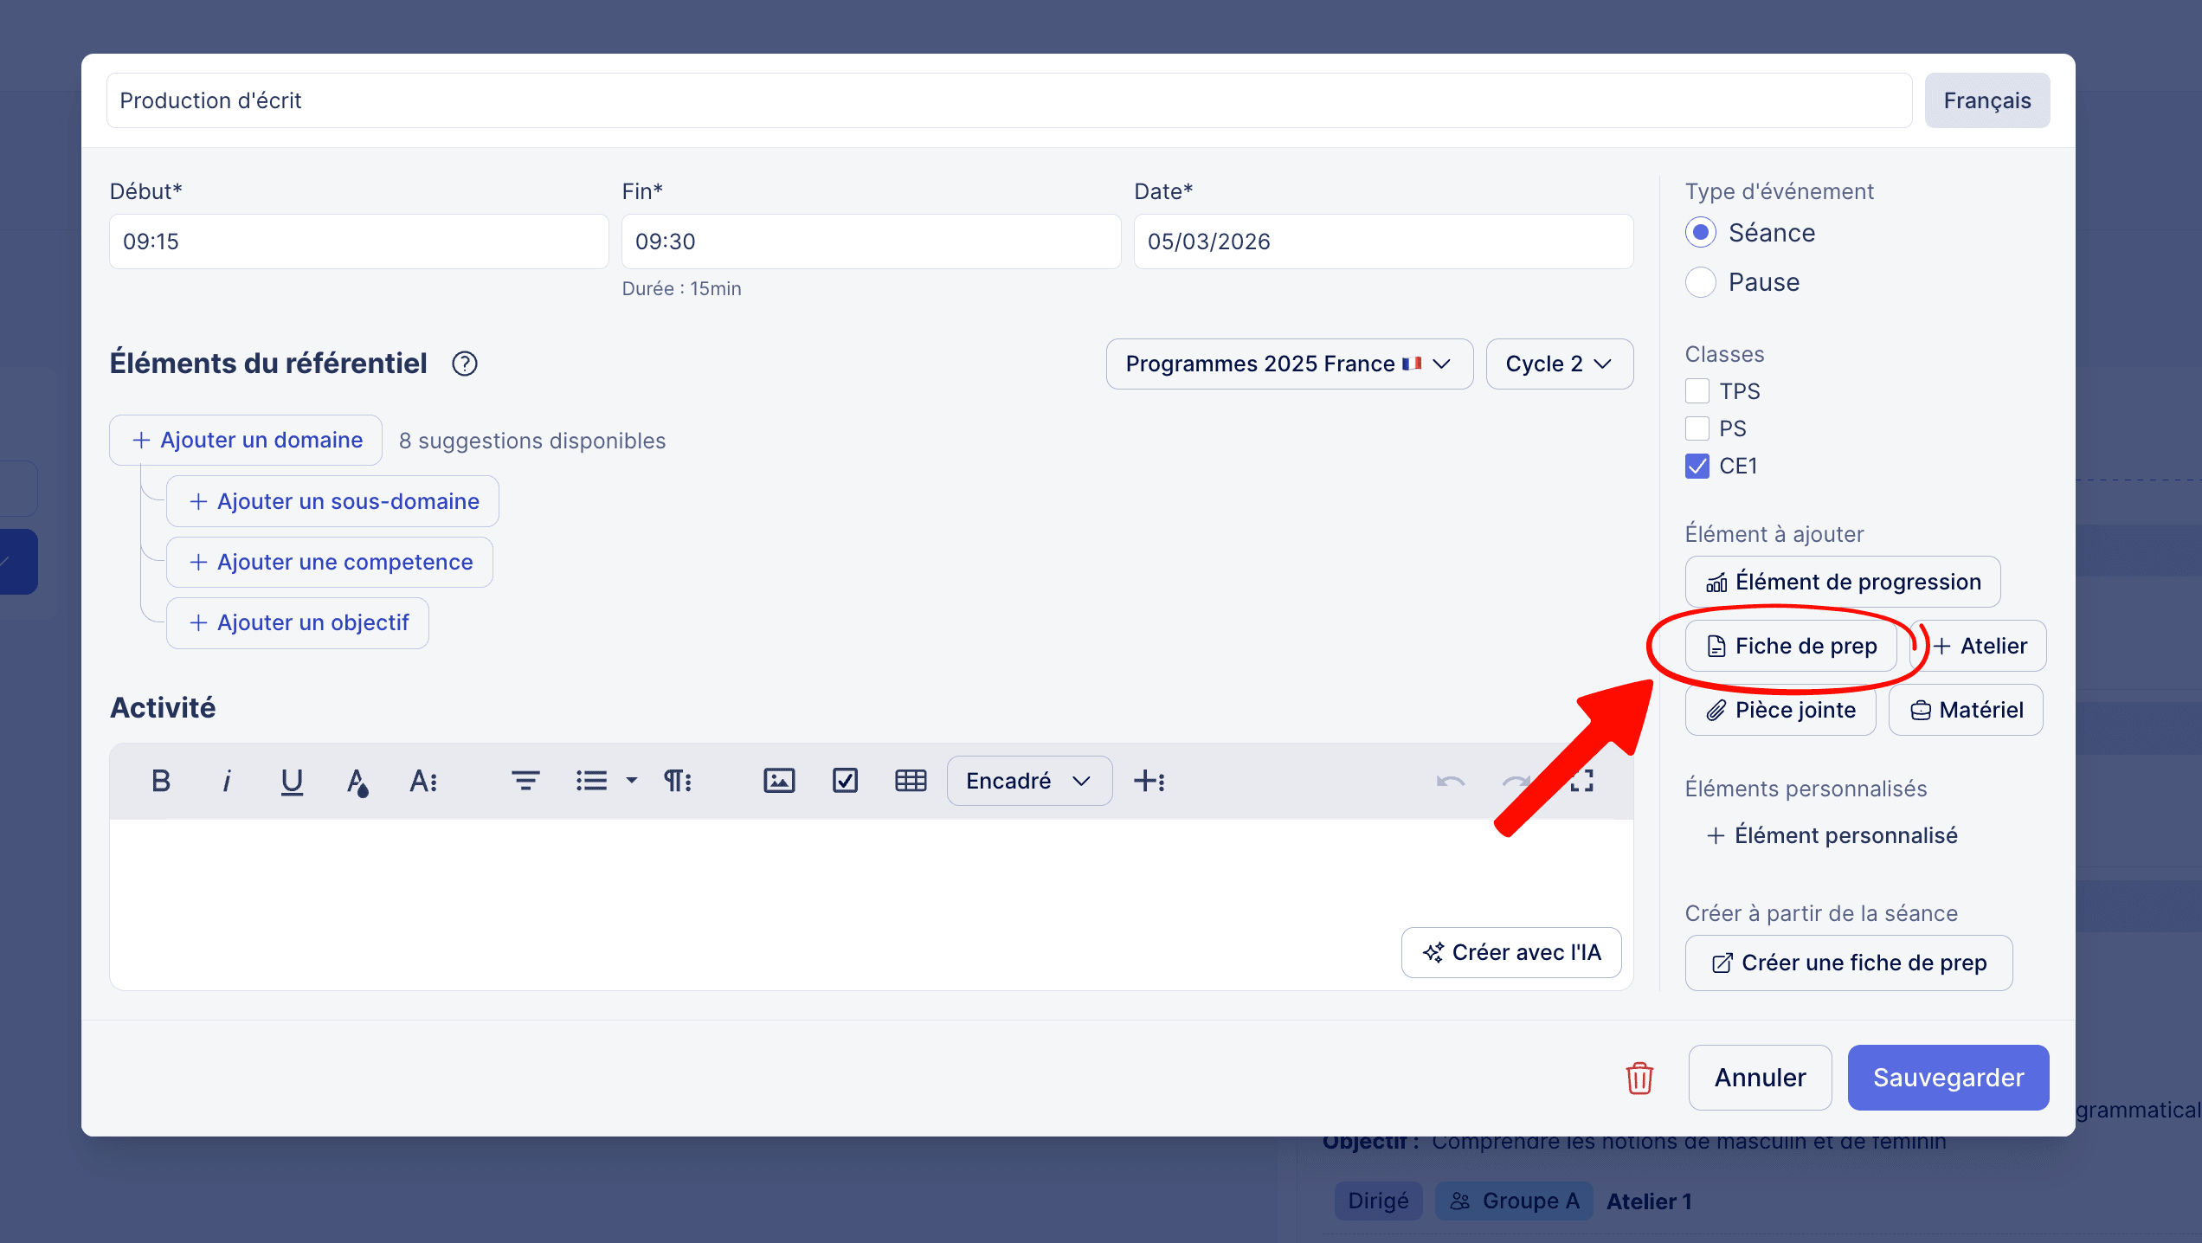
Task: Expand the Cycle 2 dropdown
Action: pos(1559,364)
